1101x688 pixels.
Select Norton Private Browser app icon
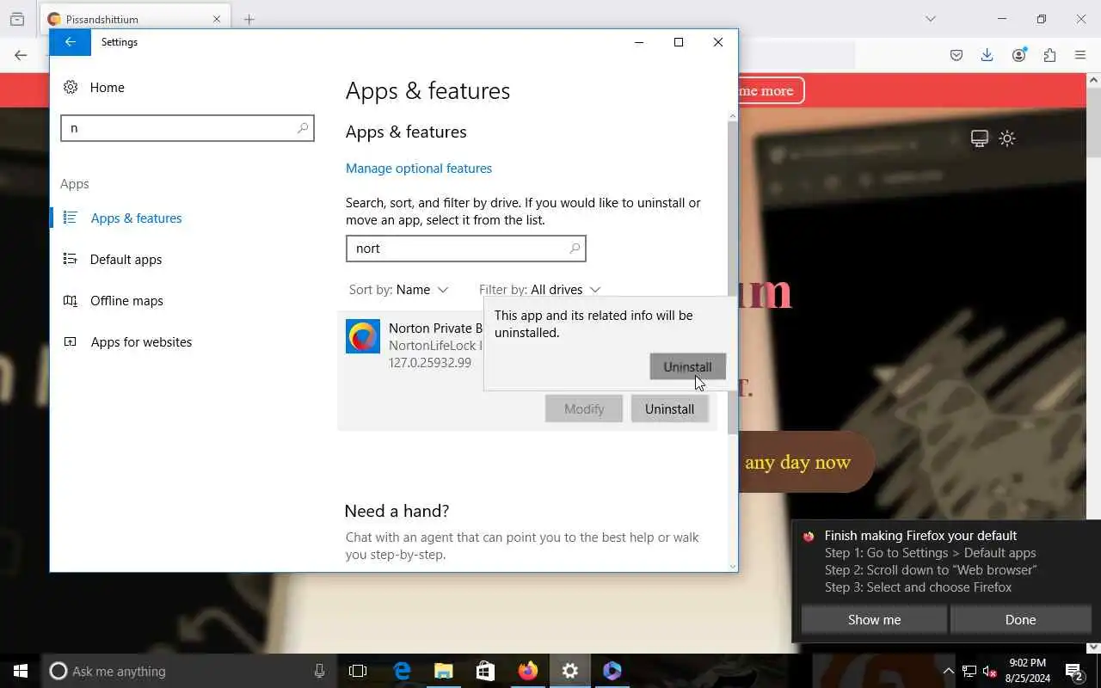pos(363,336)
